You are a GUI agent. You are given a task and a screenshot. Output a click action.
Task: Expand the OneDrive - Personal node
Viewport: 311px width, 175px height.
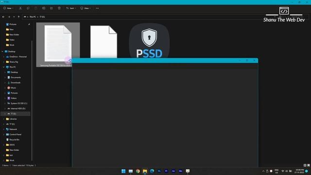point(3,57)
